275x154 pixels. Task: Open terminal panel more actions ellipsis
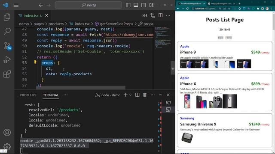[153, 95]
